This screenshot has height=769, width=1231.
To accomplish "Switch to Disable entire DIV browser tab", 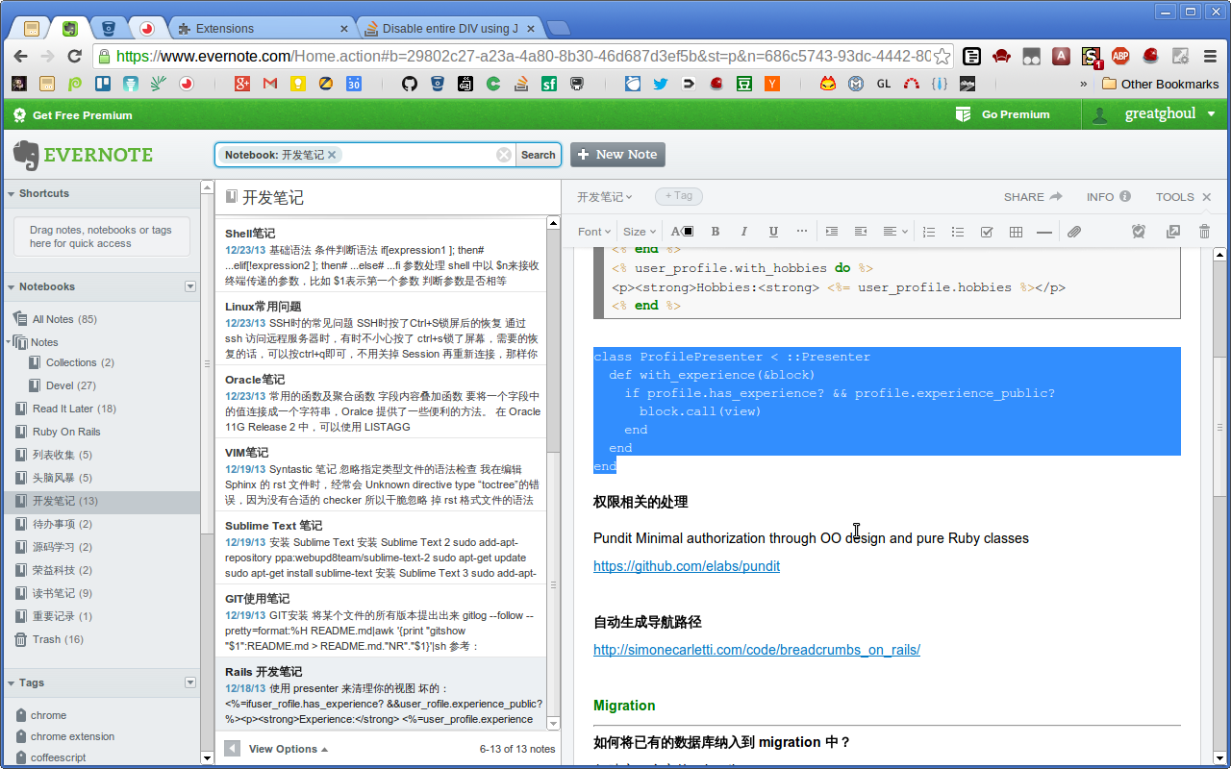I will 450,28.
